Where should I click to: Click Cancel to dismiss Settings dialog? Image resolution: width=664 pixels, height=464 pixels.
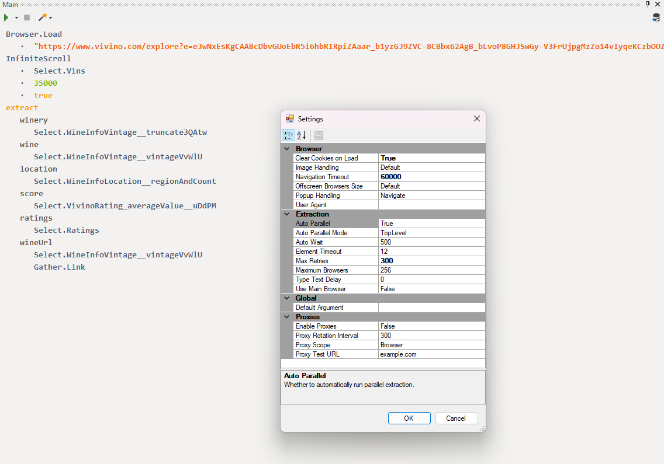456,418
